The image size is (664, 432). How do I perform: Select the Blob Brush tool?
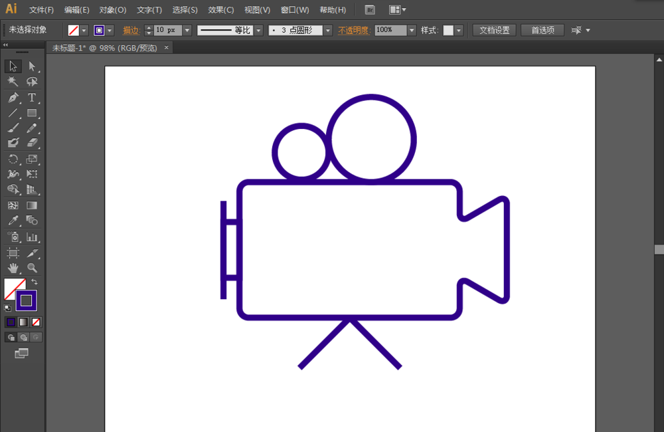pyautogui.click(x=13, y=142)
